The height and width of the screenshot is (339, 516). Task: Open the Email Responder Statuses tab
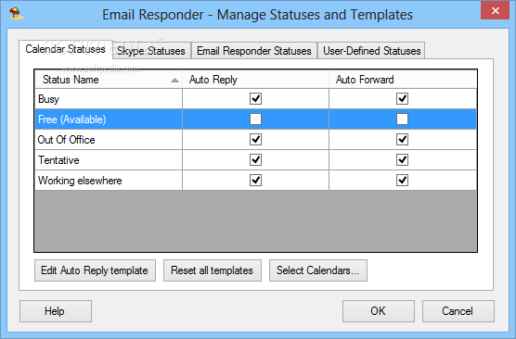[x=254, y=51]
